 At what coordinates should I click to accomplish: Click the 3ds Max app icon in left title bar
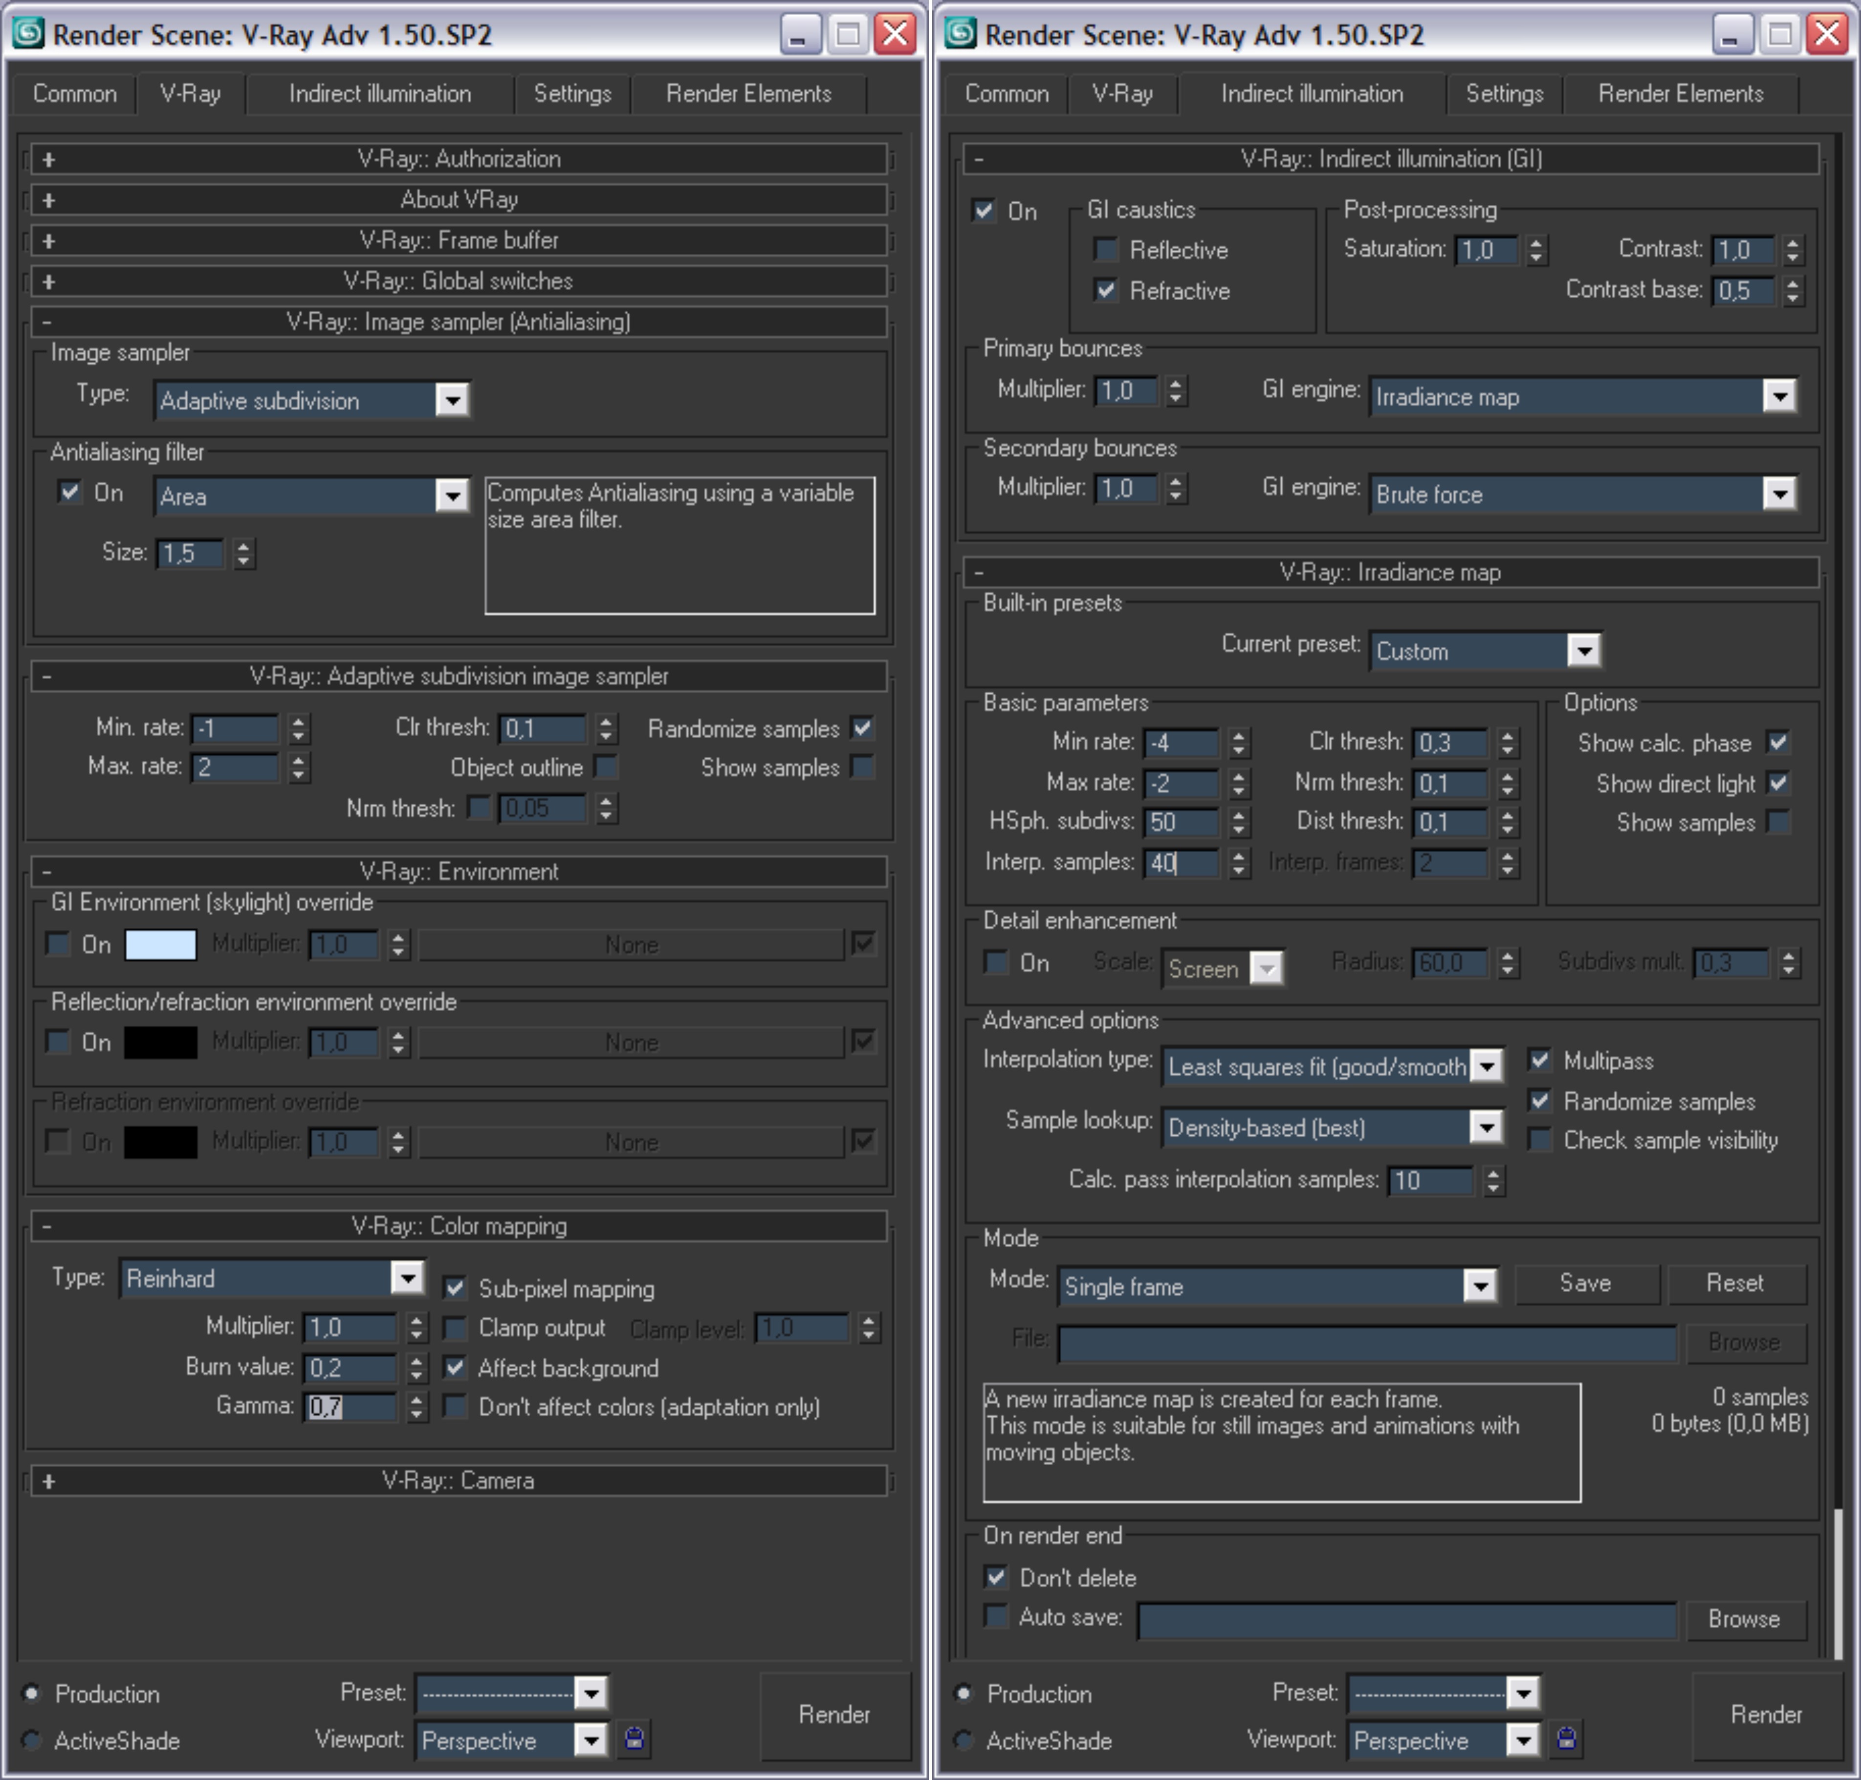(27, 33)
